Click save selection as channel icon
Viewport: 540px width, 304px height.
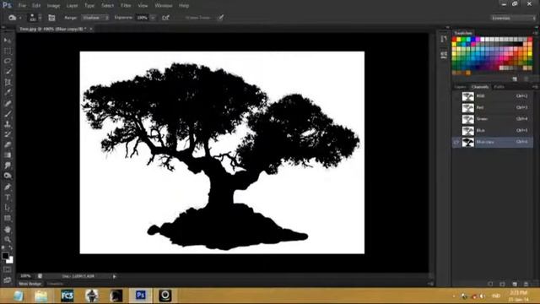[x=503, y=284]
